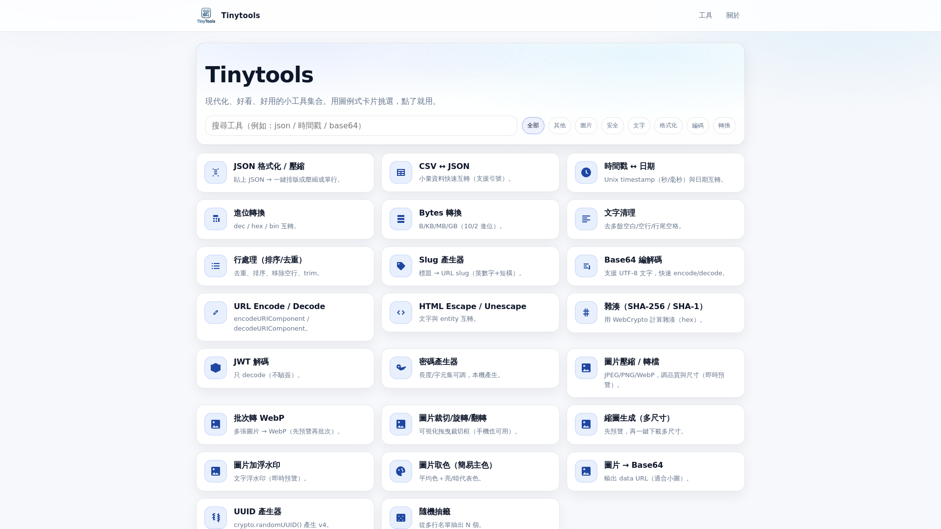
Task: Click the HTML Escape code brackets icon
Action: [401, 313]
